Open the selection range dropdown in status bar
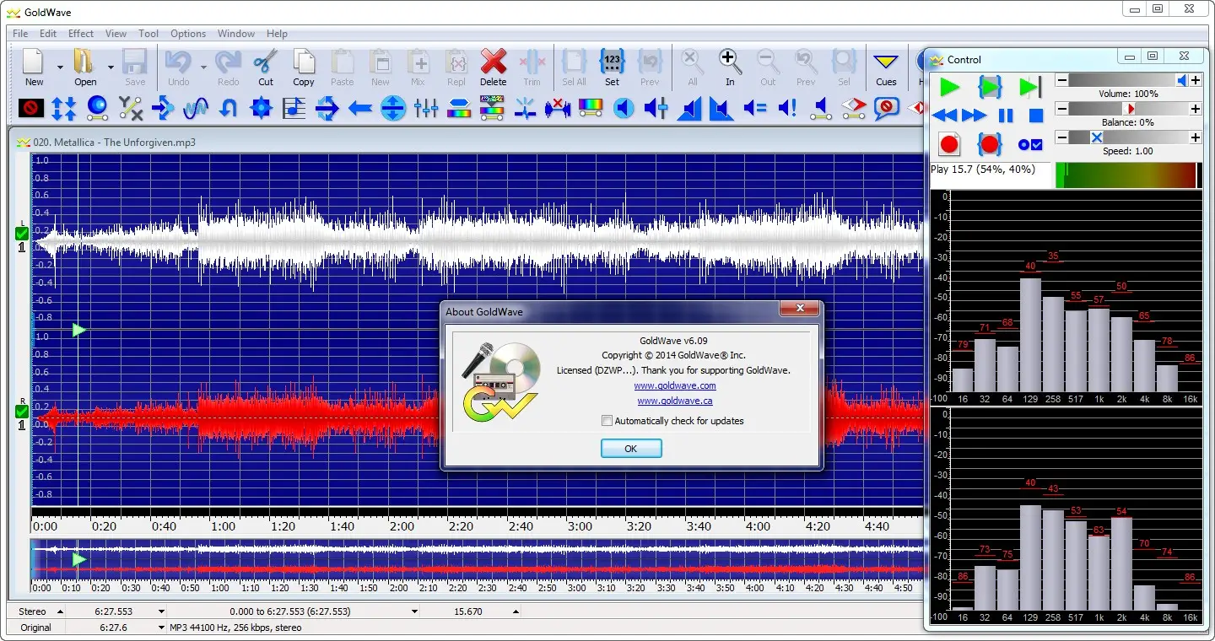This screenshot has height=641, width=1215. 414,611
